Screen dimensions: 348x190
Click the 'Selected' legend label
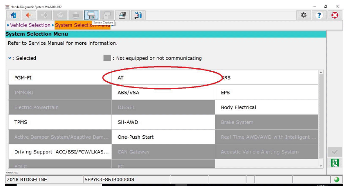[26, 58]
